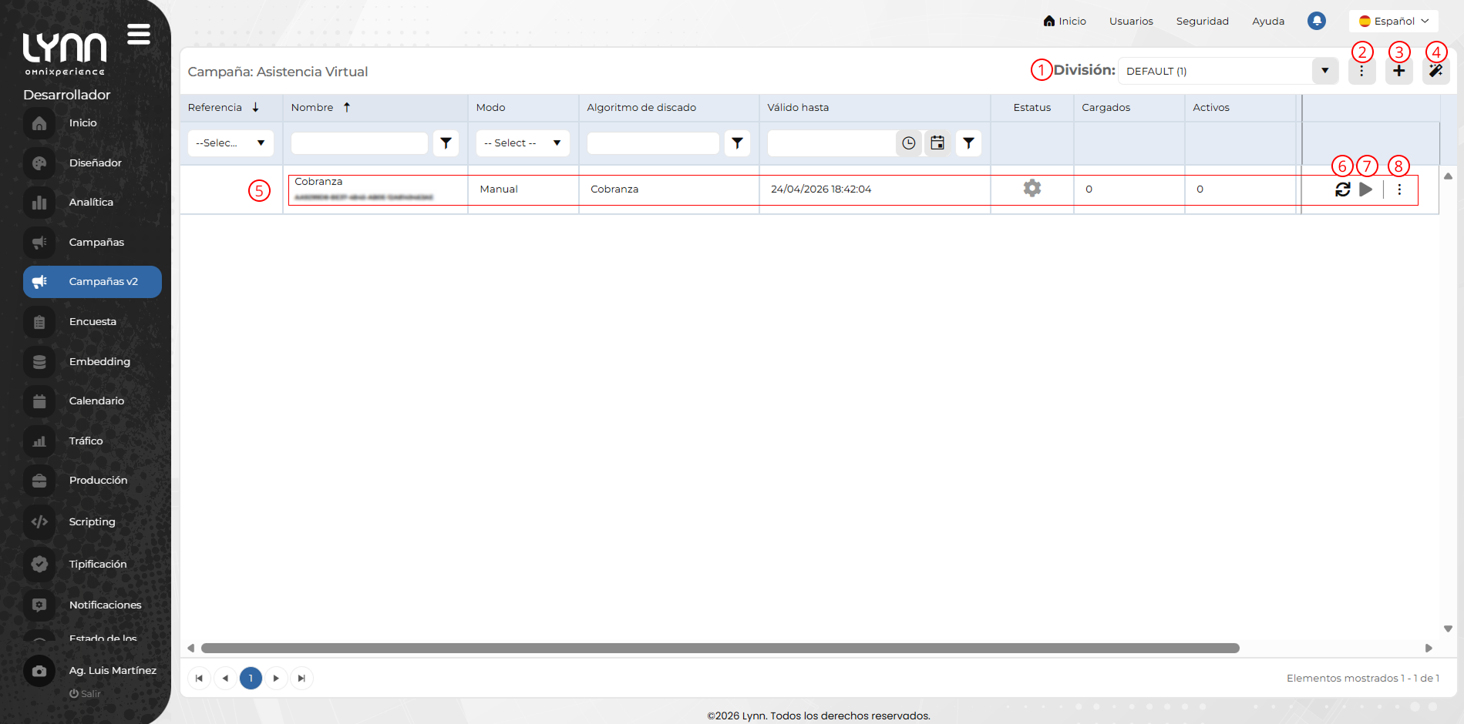Select page 1 in pagination

(x=251, y=679)
